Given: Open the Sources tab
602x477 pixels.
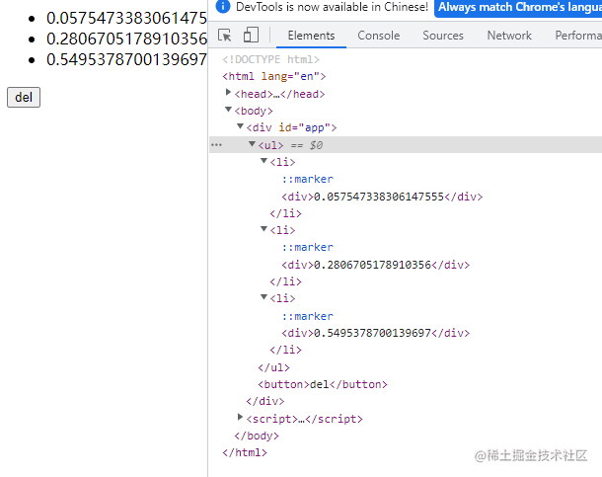Looking at the screenshot, I should click(443, 36).
